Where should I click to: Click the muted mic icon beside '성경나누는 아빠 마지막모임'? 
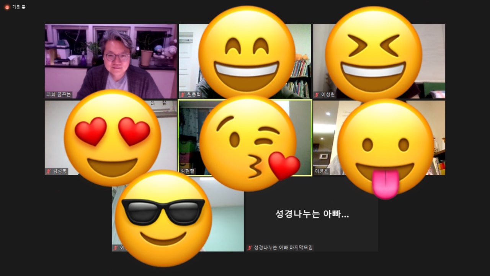[x=250, y=248]
